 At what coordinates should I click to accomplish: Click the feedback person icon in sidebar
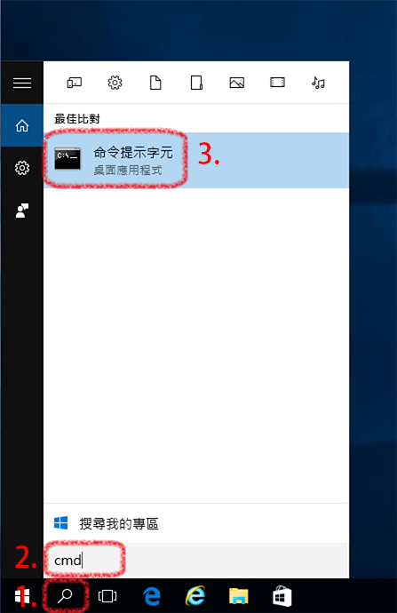22,211
